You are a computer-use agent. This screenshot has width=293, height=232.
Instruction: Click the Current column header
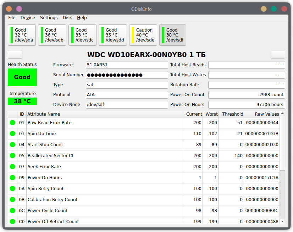coord(193,114)
